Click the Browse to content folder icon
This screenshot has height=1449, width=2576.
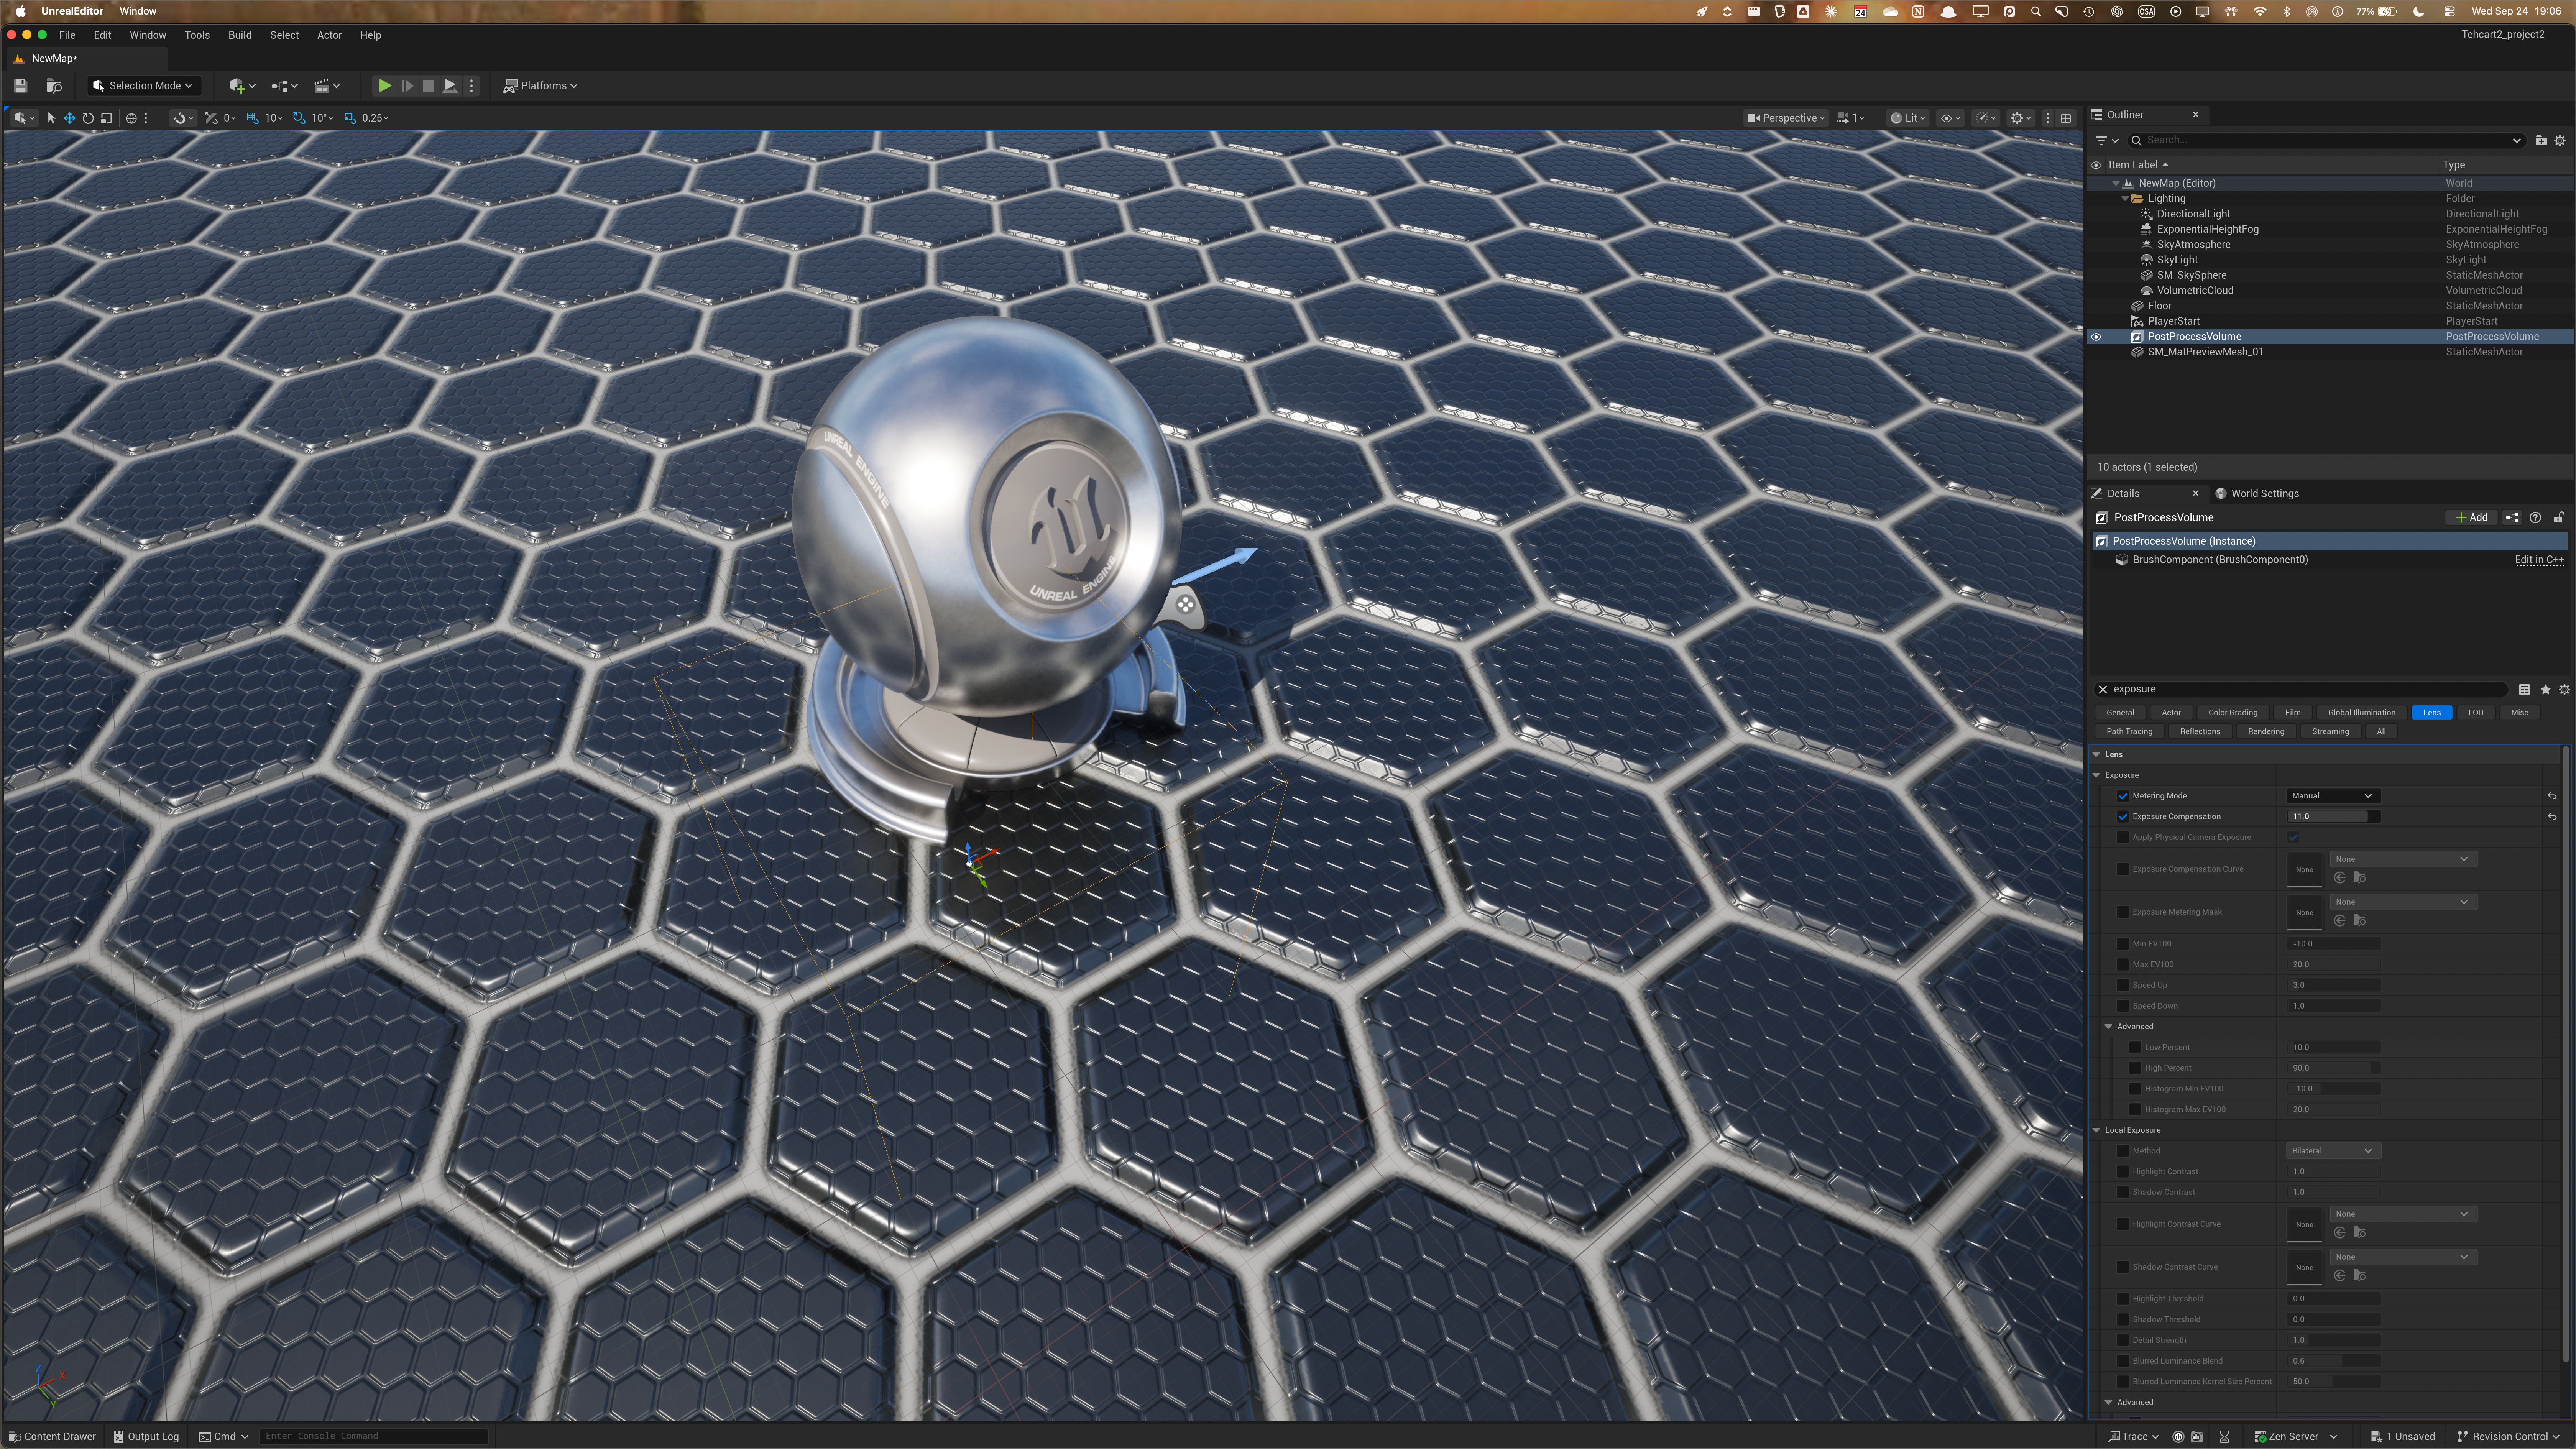[x=54, y=86]
